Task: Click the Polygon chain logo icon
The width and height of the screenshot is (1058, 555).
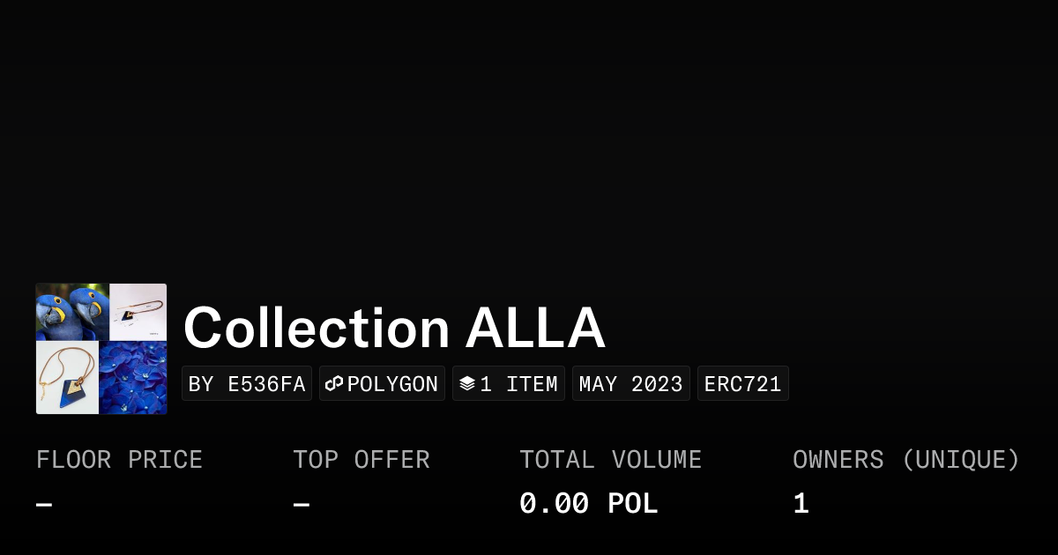Action: point(334,384)
